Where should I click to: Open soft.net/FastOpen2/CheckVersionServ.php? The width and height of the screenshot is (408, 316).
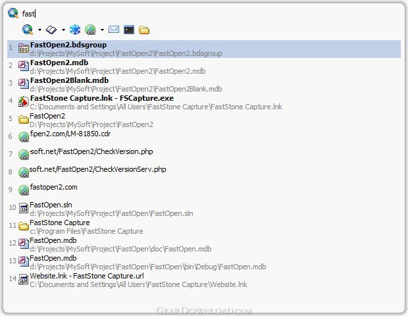[x=204, y=173]
